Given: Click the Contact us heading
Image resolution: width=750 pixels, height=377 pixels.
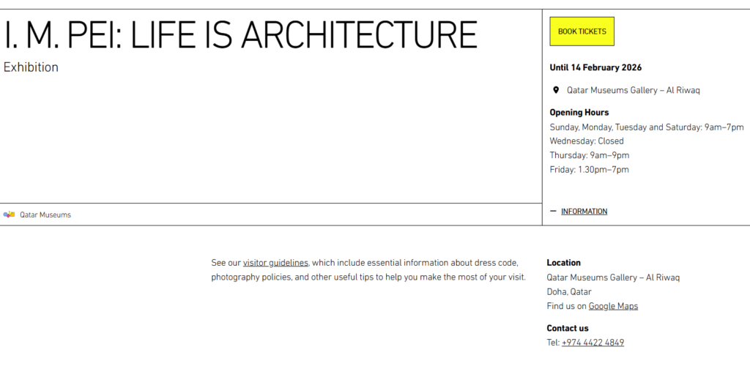Looking at the screenshot, I should pyautogui.click(x=567, y=328).
